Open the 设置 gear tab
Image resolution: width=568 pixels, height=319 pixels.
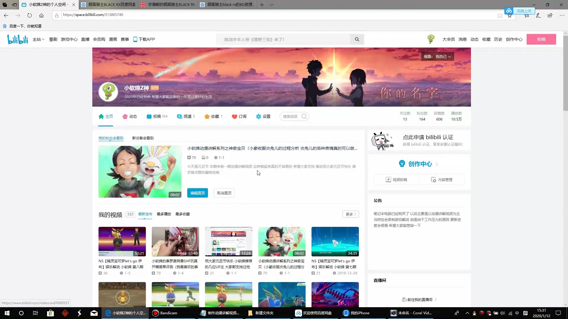pos(263,116)
